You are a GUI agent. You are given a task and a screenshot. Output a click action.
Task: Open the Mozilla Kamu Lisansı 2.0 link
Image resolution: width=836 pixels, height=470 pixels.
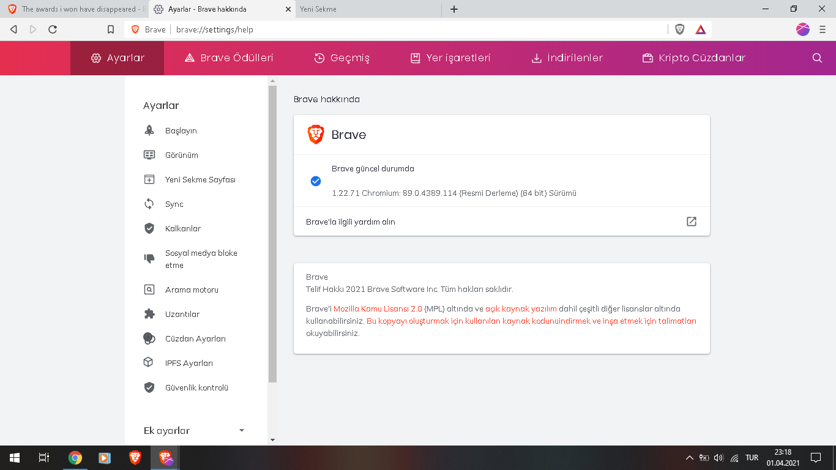(x=378, y=309)
